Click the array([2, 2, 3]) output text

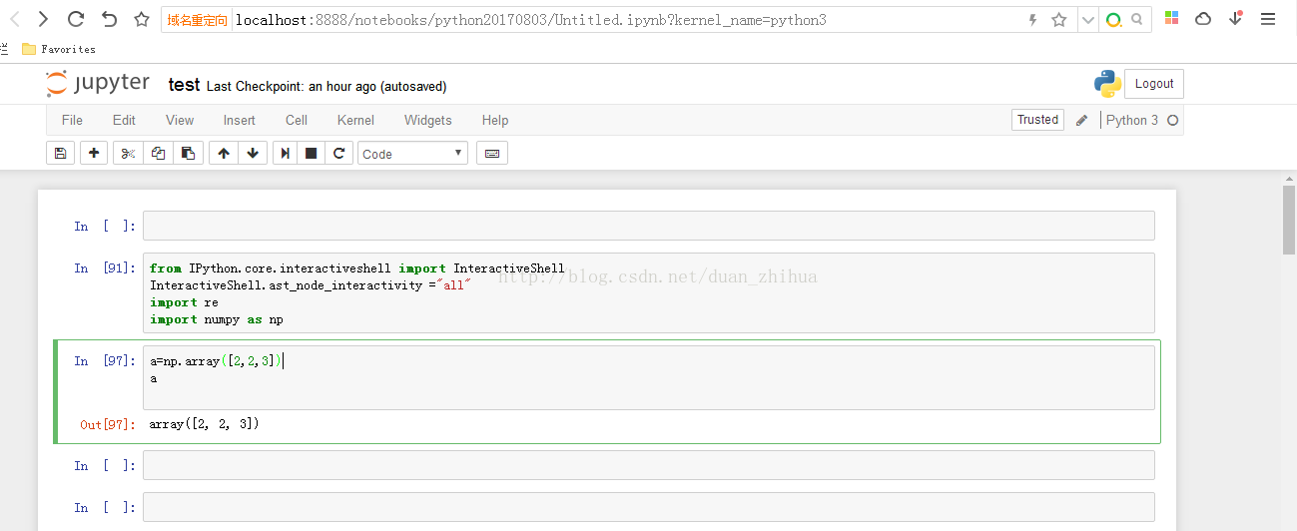(x=205, y=424)
